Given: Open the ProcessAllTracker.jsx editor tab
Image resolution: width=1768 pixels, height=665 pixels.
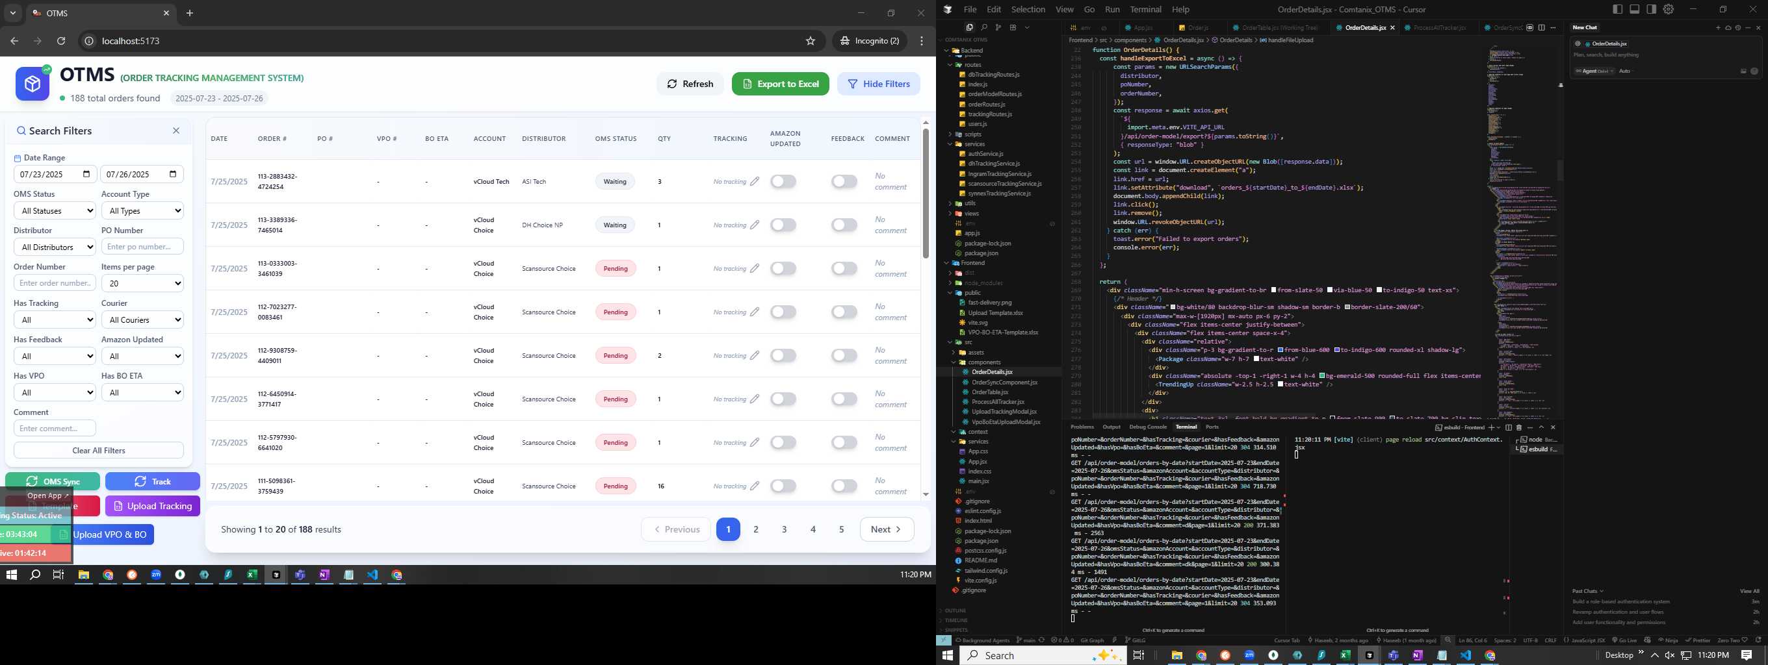Looking at the screenshot, I should click(1439, 27).
